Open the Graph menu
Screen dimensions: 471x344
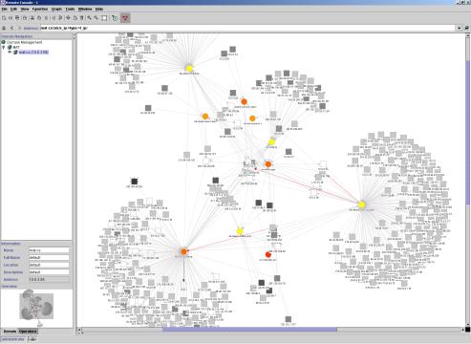point(56,9)
